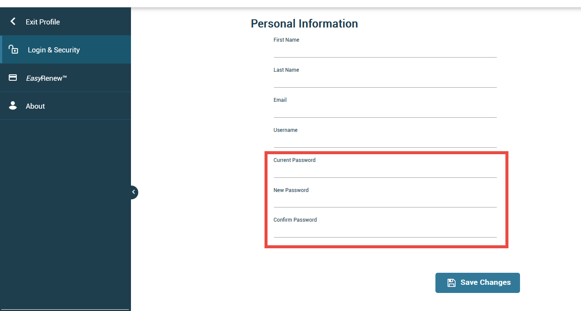Image resolution: width=581 pixels, height=311 pixels.
Task: Focus the Email input field
Action: tap(385, 111)
